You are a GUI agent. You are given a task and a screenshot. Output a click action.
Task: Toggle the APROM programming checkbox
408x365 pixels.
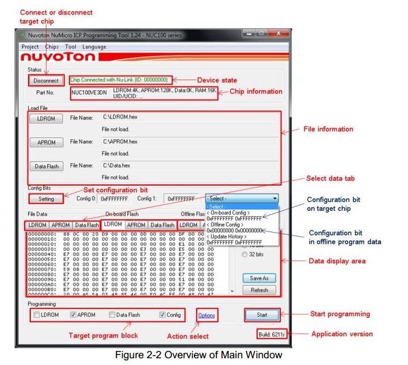(x=73, y=315)
